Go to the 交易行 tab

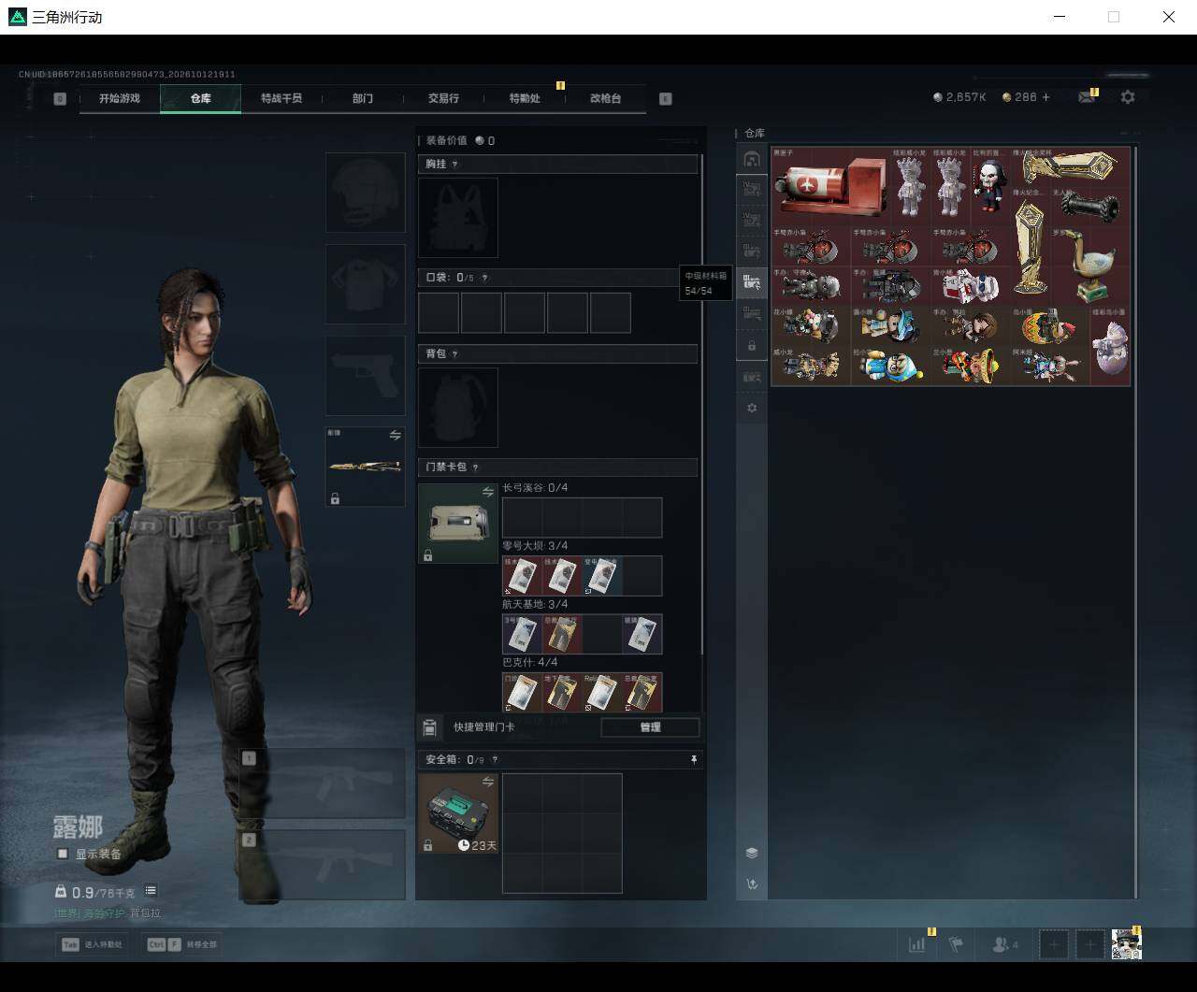(443, 98)
